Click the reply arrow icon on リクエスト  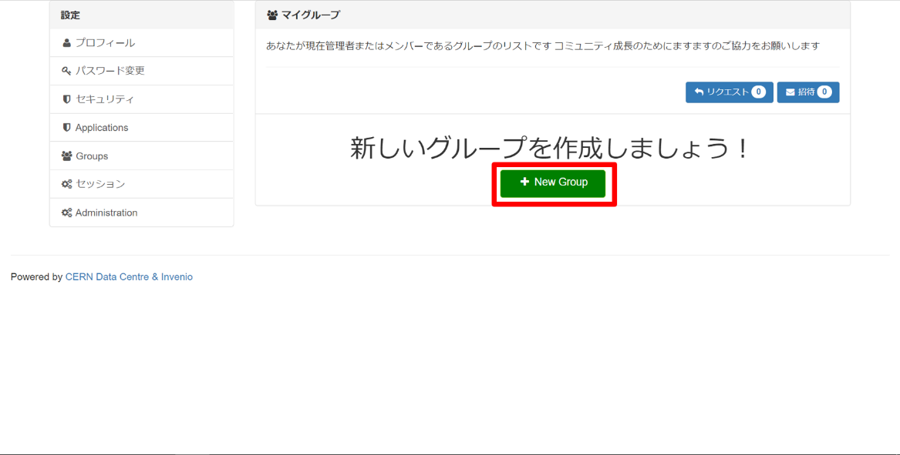click(x=699, y=92)
